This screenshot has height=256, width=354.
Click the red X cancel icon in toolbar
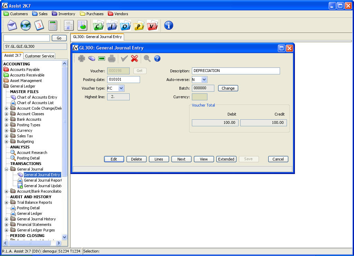pyautogui.click(x=134, y=58)
